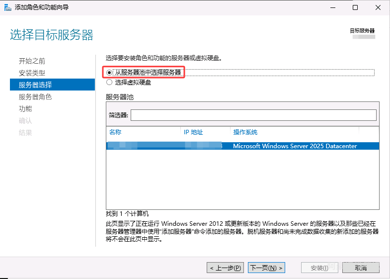
Task: Click the wizard icon in title bar
Action: tap(8, 7)
